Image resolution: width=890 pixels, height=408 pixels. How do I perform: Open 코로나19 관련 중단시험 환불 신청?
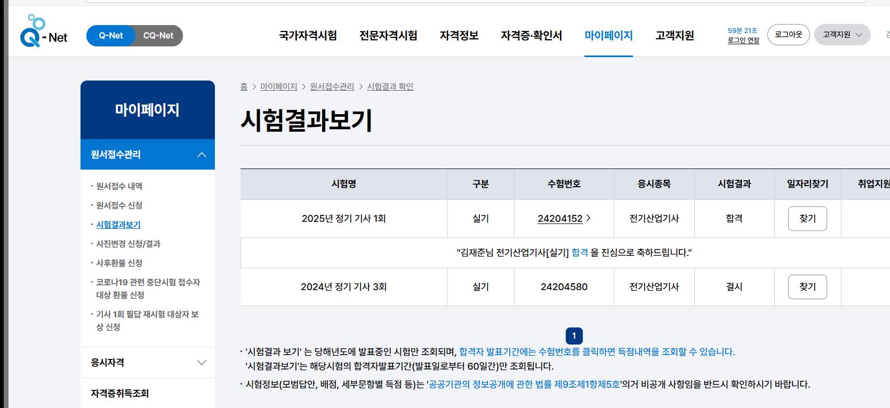click(x=148, y=289)
